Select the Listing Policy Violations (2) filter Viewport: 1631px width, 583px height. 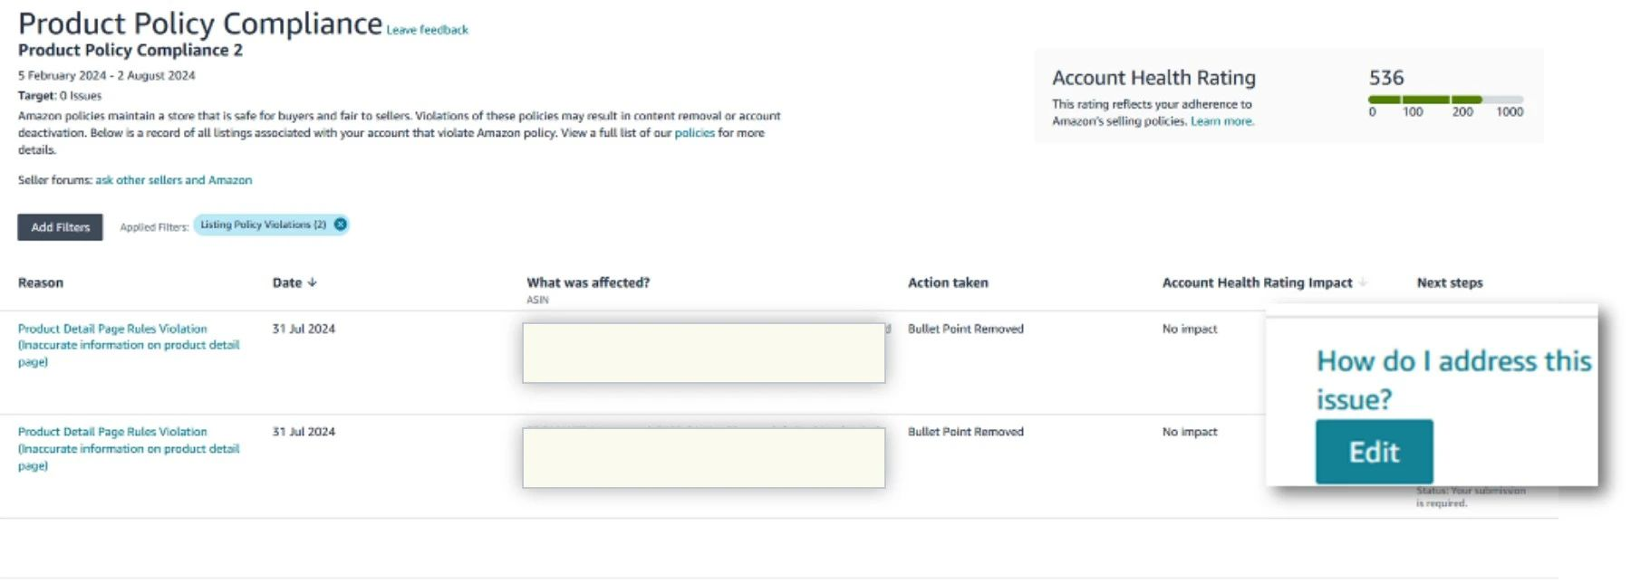click(263, 225)
